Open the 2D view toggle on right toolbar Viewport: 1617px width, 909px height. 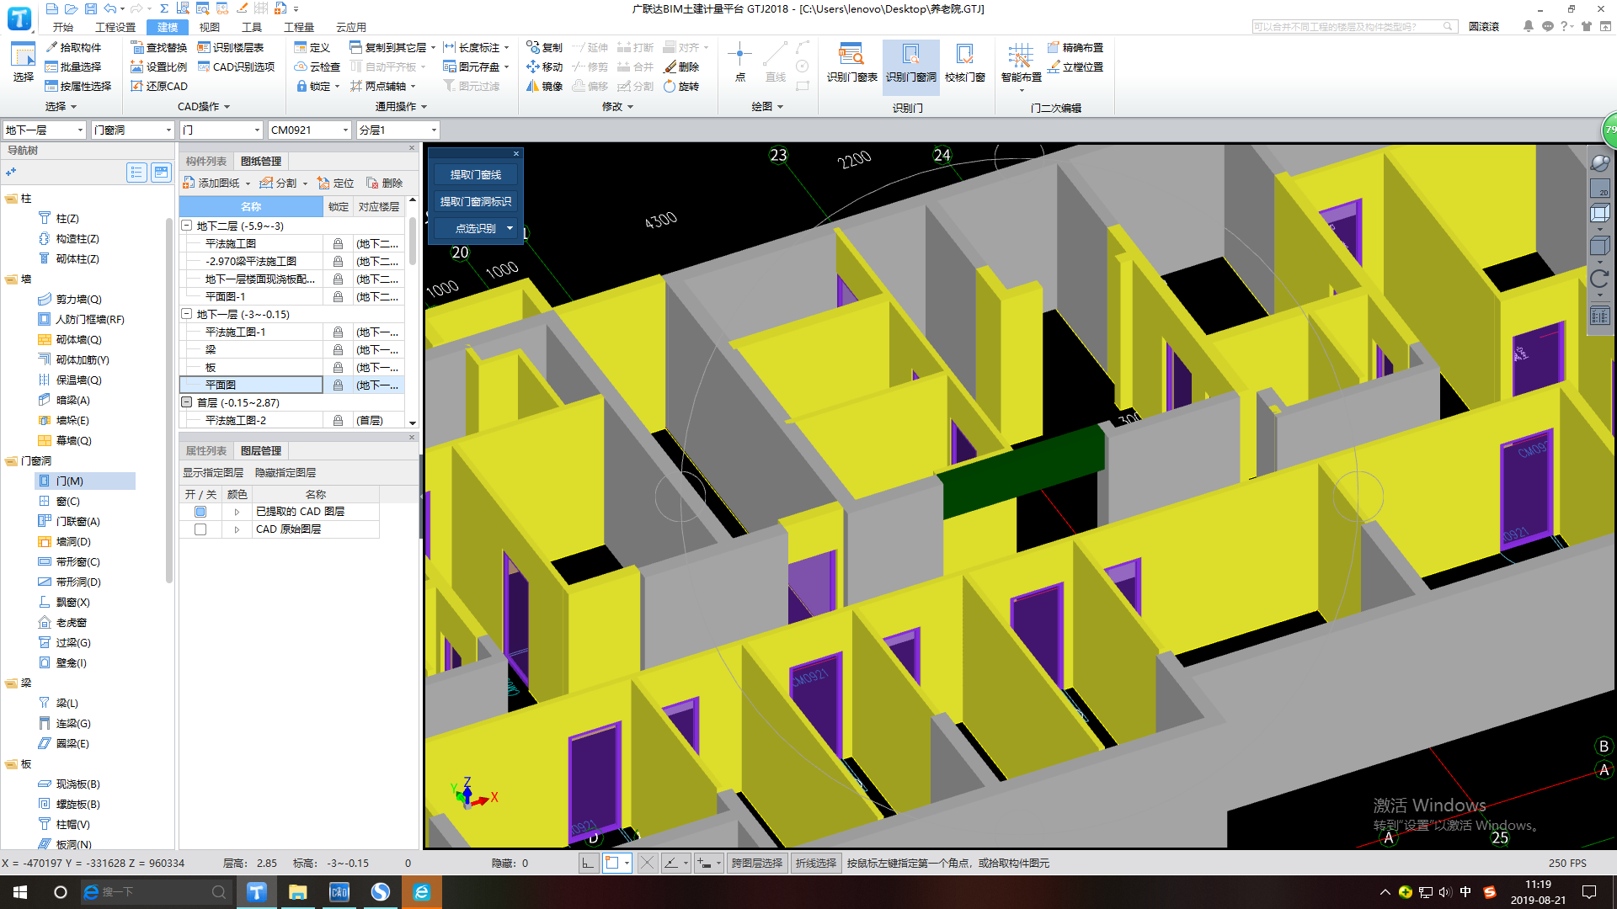pos(1599,189)
